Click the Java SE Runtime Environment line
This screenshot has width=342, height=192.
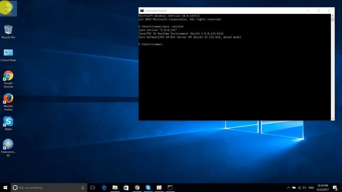[181, 34]
